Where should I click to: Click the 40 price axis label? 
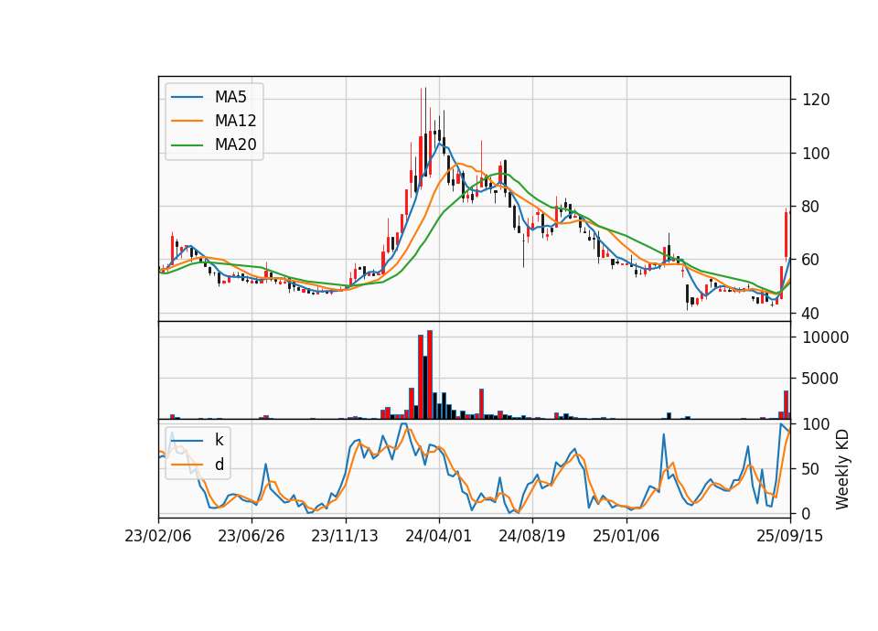click(811, 314)
